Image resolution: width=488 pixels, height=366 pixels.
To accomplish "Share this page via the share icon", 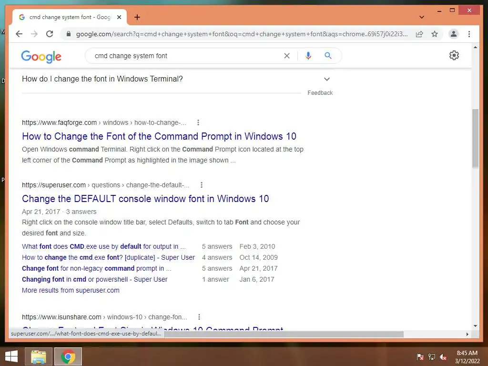I will [419, 34].
